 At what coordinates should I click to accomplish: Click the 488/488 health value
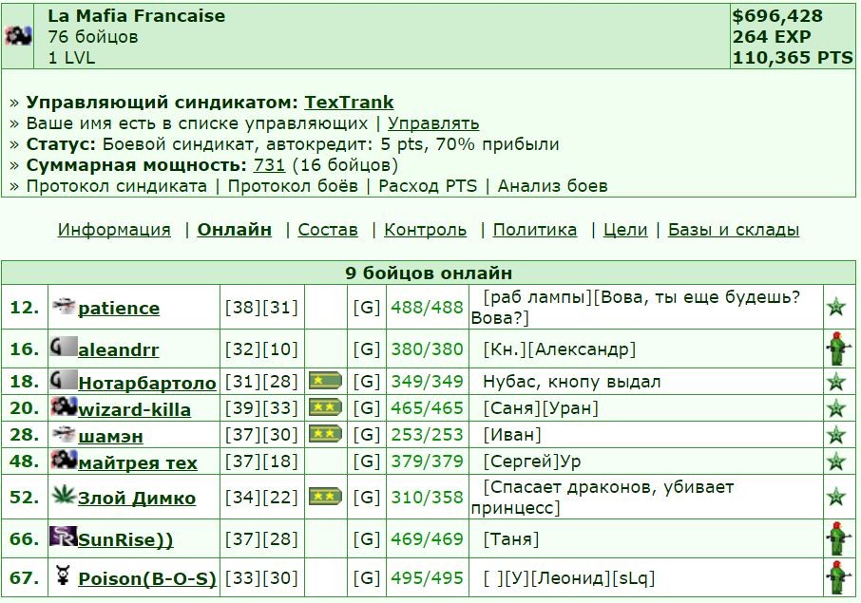click(428, 308)
